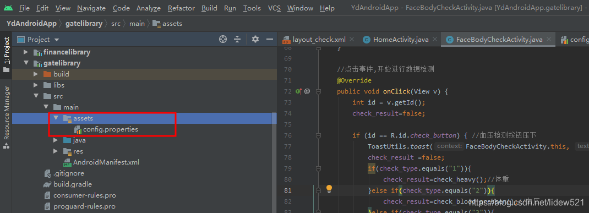The width and height of the screenshot is (589, 213).
Task: Click the collapse all icon
Action: pos(237,39)
